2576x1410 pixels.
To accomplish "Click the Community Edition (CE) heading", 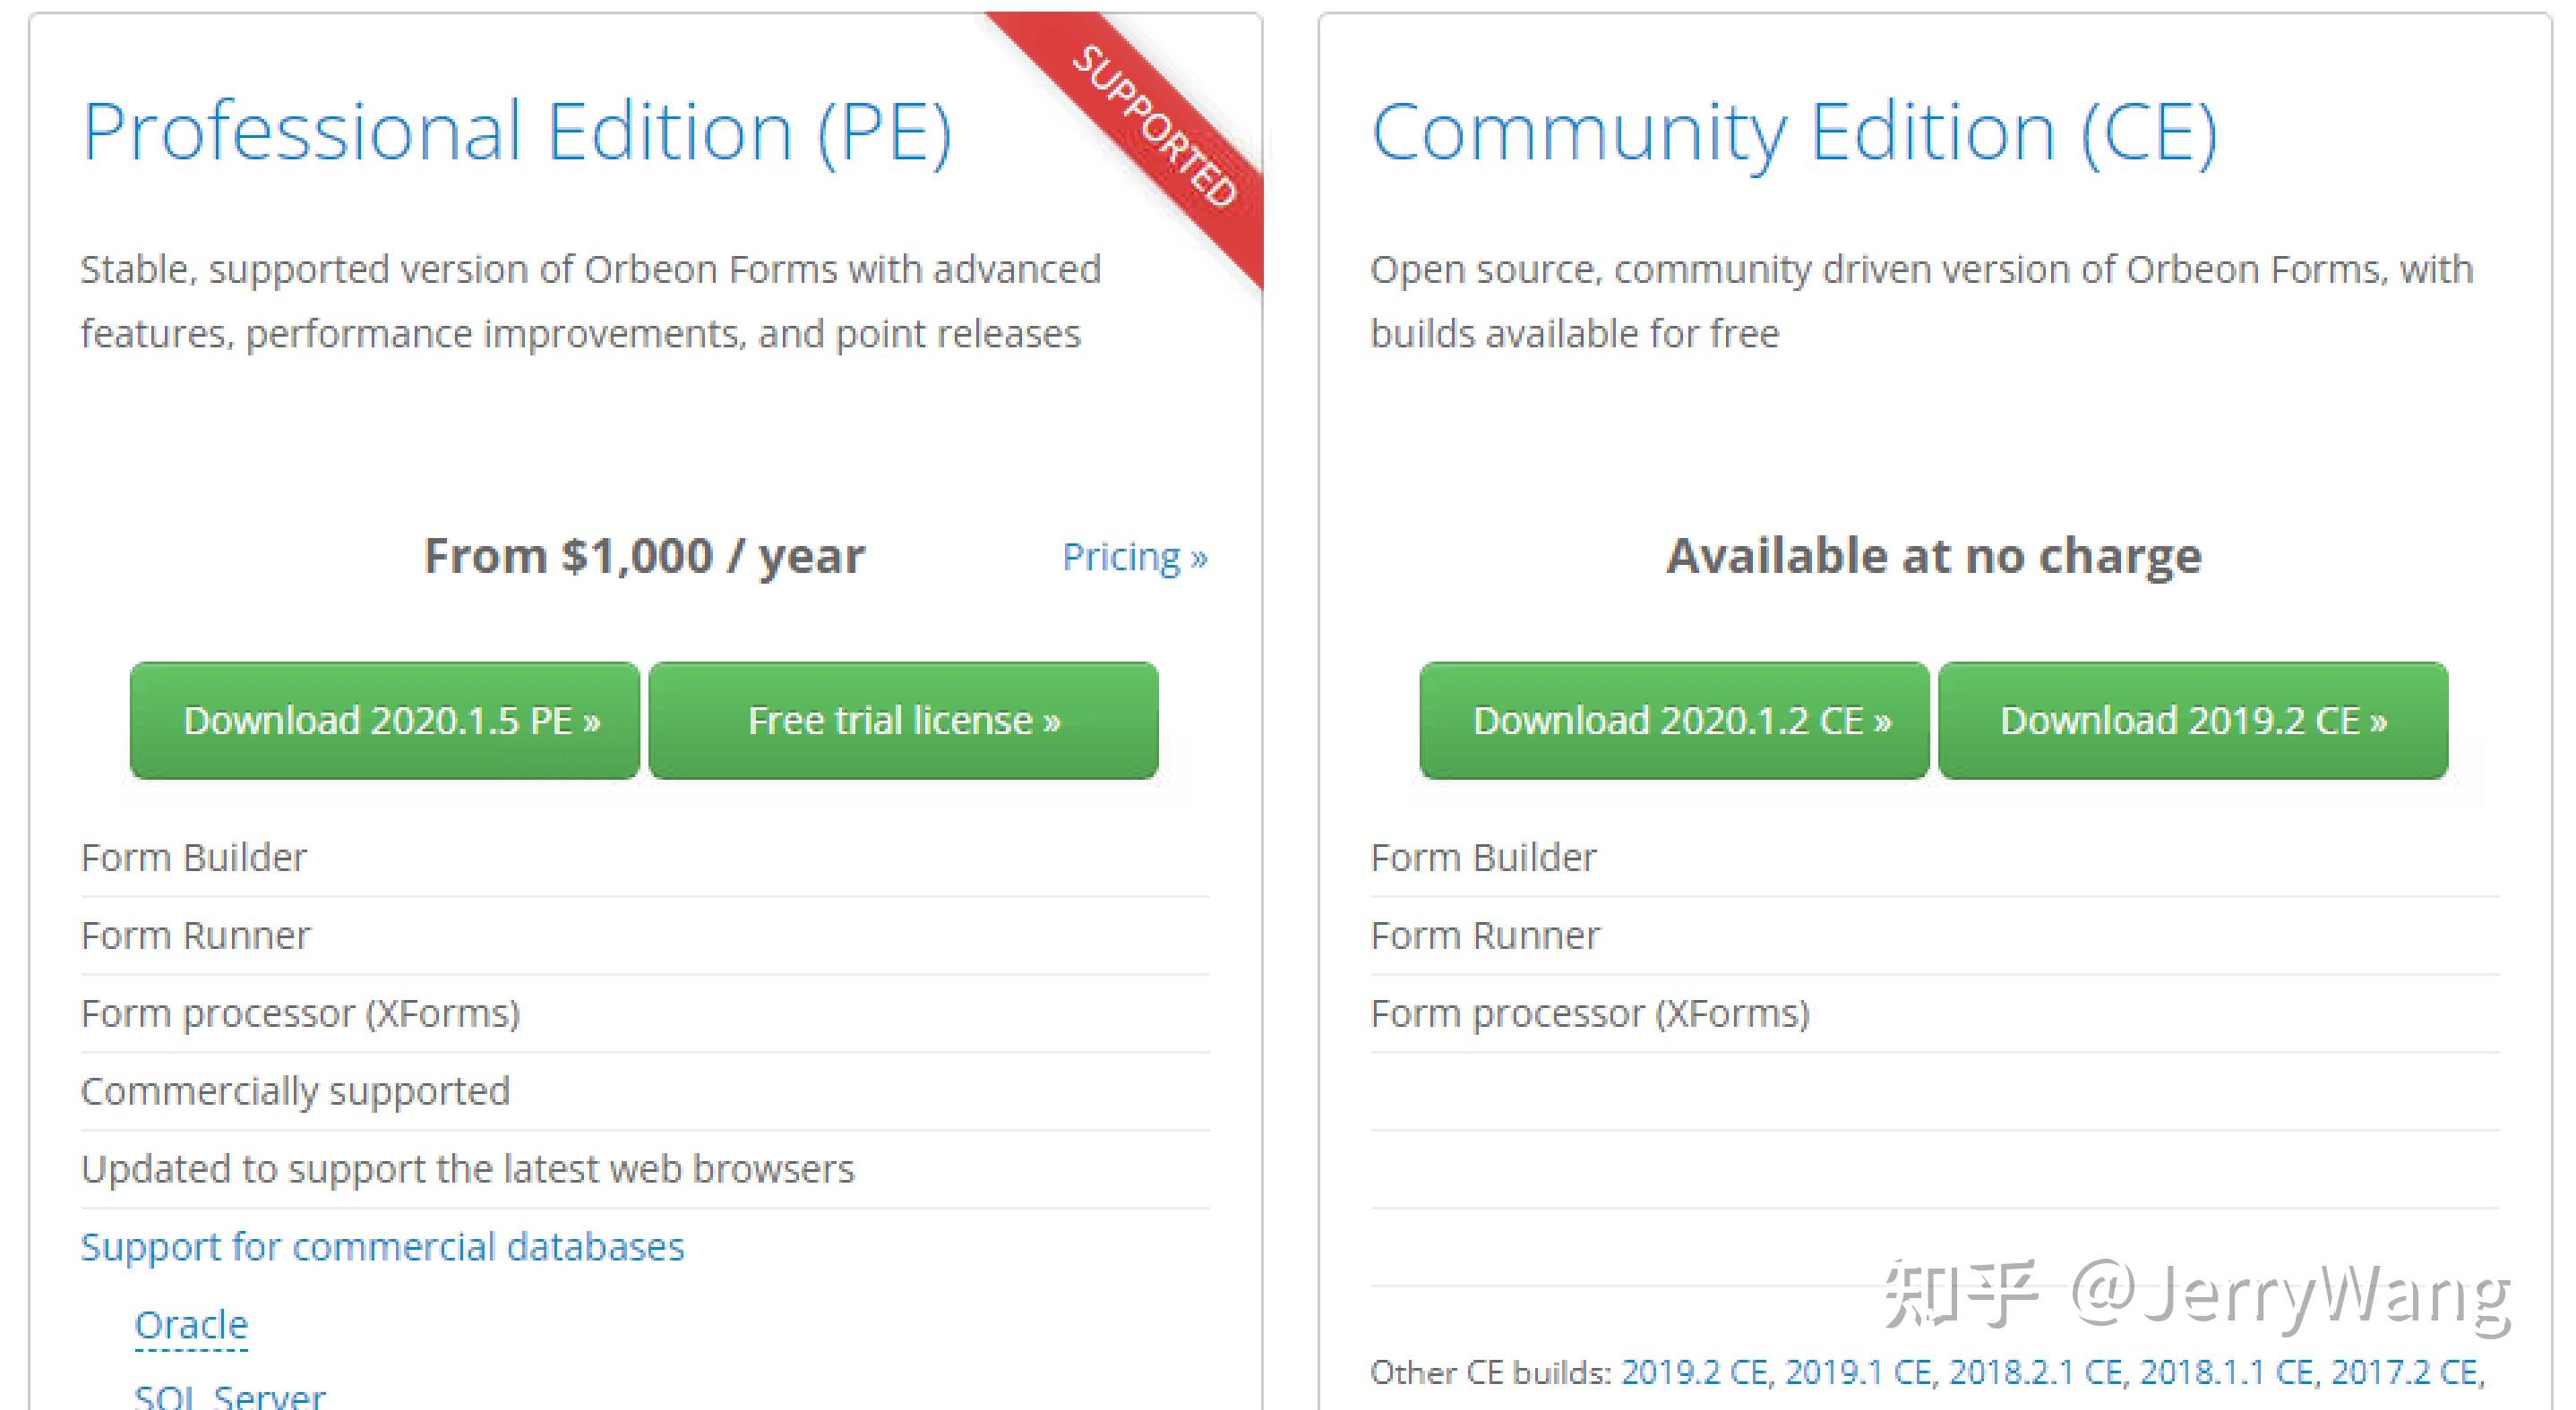I will pos(1793,132).
